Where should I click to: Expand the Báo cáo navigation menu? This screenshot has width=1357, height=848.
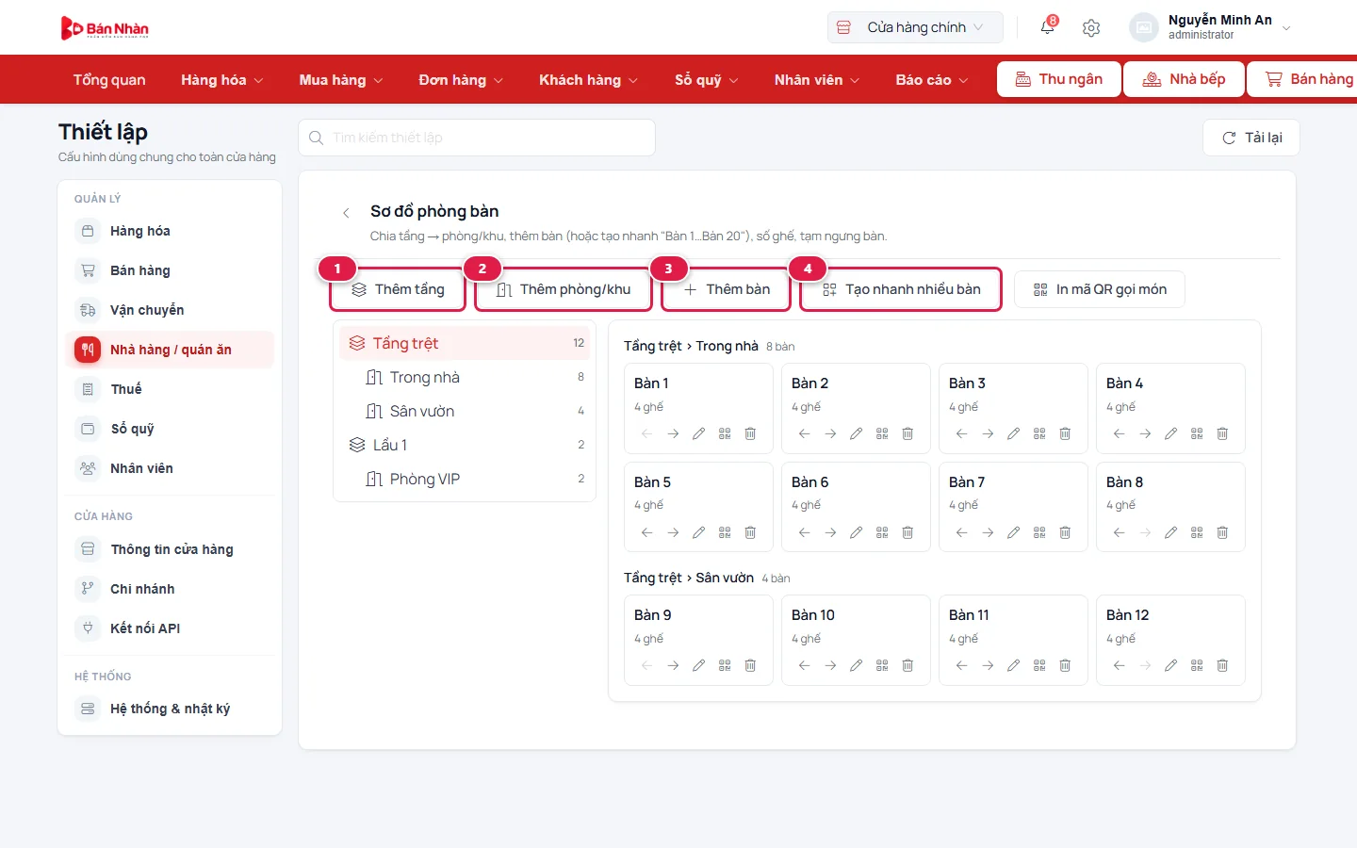[931, 80]
